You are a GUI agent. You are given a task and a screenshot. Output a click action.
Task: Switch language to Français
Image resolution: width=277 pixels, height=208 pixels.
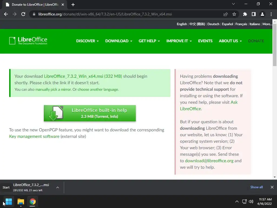241,24
